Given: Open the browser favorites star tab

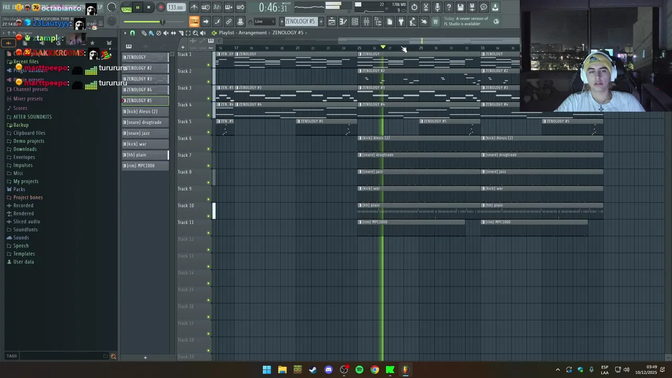Looking at the screenshot, I should coord(92,43).
